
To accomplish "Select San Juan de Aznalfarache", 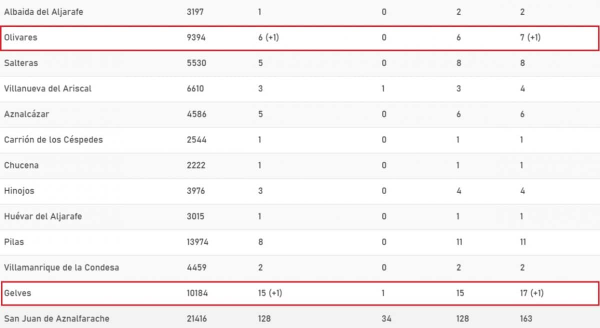I will pyautogui.click(x=56, y=318).
